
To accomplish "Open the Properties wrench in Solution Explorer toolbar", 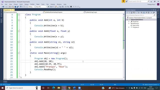I will click(154, 13).
